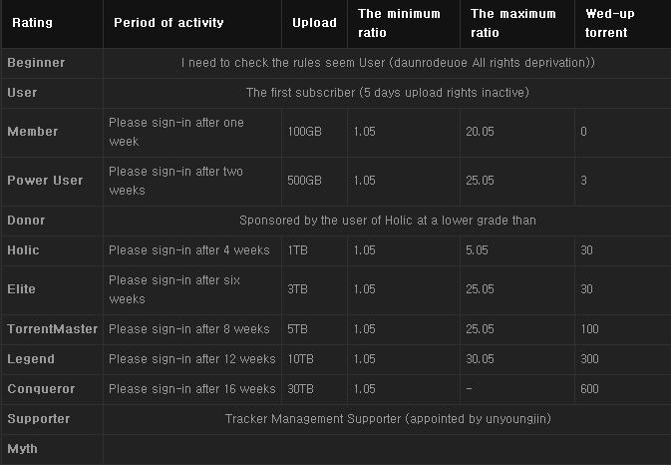This screenshot has height=465, width=671.
Task: Click the Period of activity header
Action: (168, 23)
